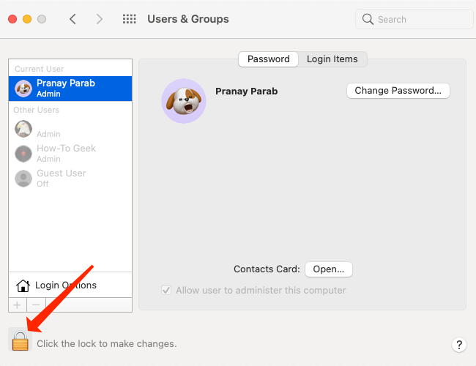Click the Change Password button
The width and height of the screenshot is (476, 366).
398,91
